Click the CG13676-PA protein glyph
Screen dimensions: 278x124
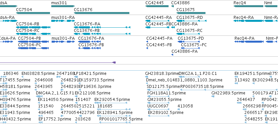coord(90,42)
